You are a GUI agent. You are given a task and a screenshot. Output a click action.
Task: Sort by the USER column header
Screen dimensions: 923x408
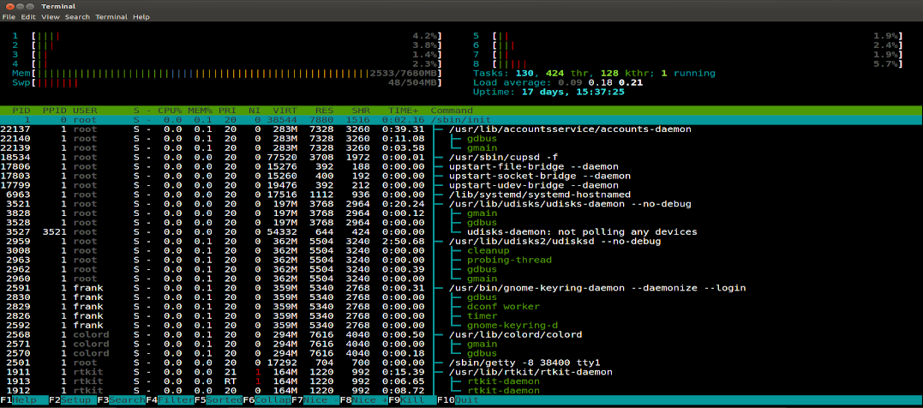point(86,111)
